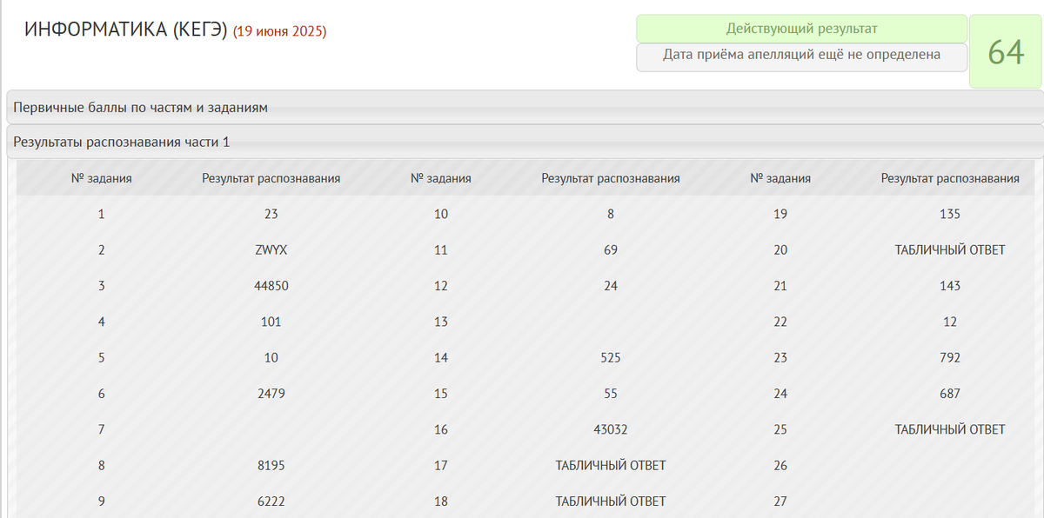Click the date (19 июня 2025)

coord(279,32)
